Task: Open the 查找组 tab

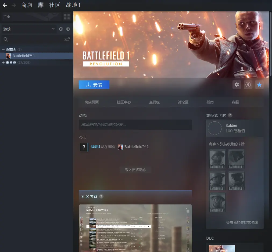Action: [x=154, y=102]
